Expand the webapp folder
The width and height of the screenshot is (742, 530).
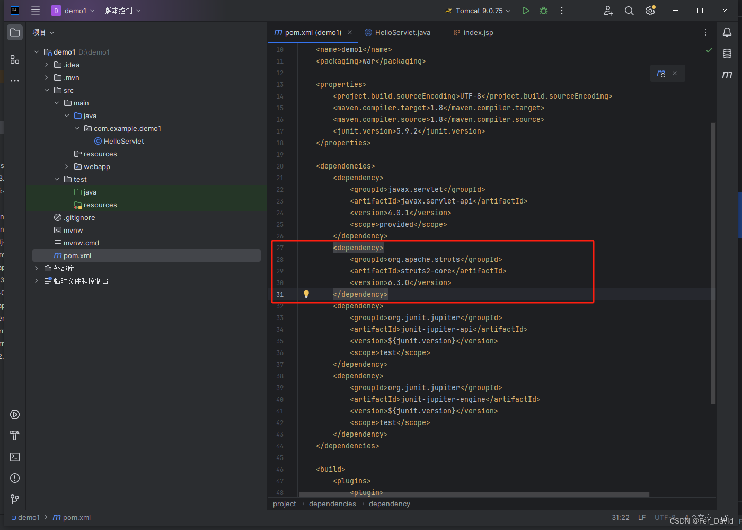67,166
